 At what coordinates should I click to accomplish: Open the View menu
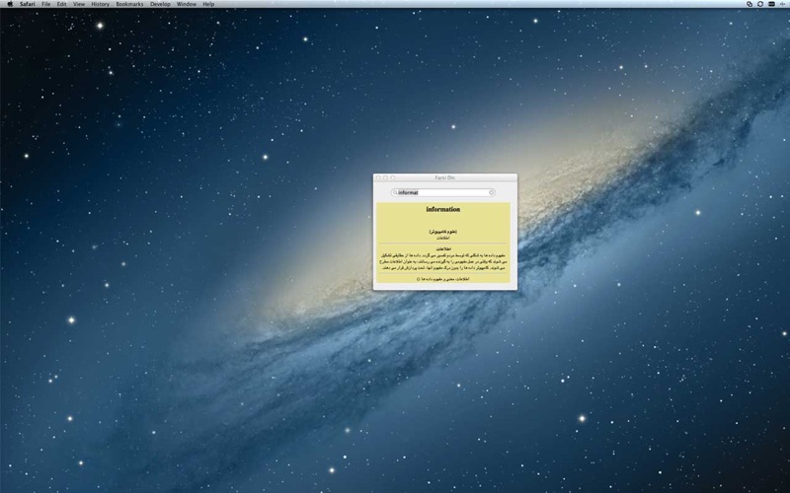click(x=79, y=4)
